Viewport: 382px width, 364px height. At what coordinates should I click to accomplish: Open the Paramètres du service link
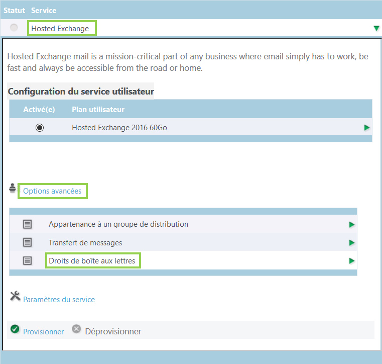pos(59,299)
